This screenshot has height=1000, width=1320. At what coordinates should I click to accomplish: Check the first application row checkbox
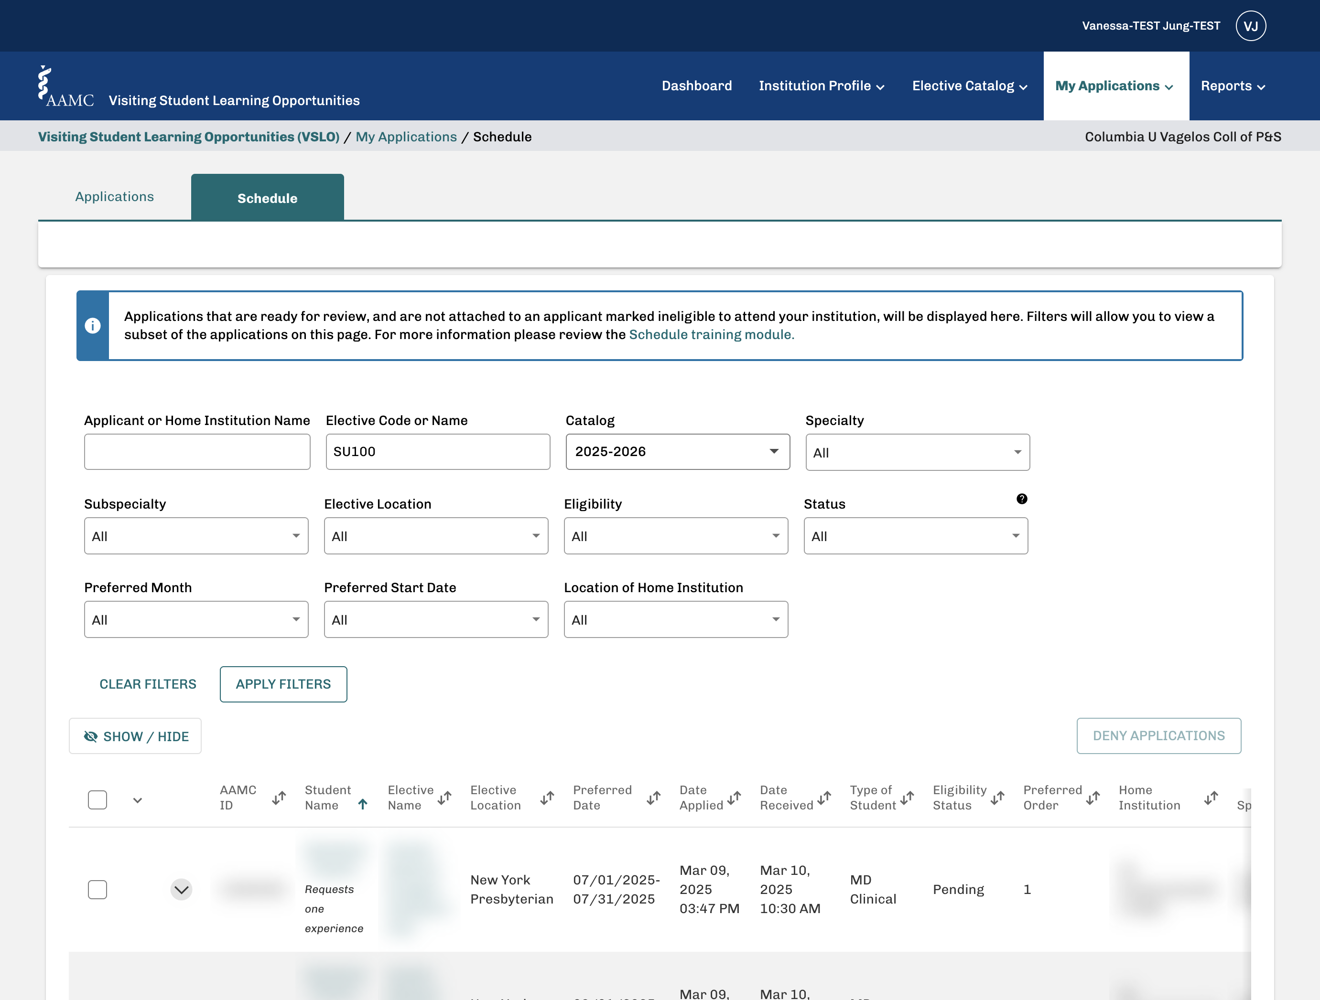[x=97, y=889]
